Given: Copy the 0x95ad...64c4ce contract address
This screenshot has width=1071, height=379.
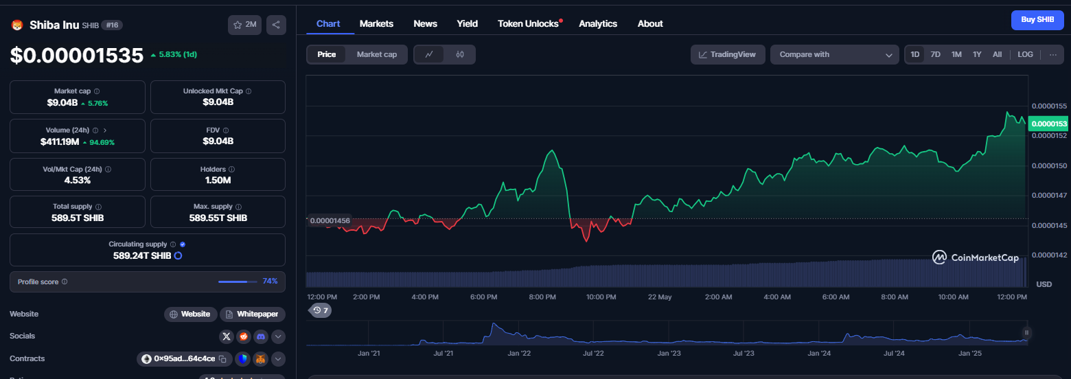Looking at the screenshot, I should coord(222,359).
